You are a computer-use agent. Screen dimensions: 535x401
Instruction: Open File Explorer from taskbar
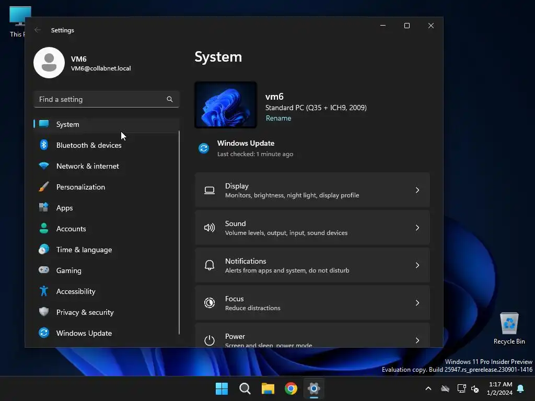click(x=268, y=388)
